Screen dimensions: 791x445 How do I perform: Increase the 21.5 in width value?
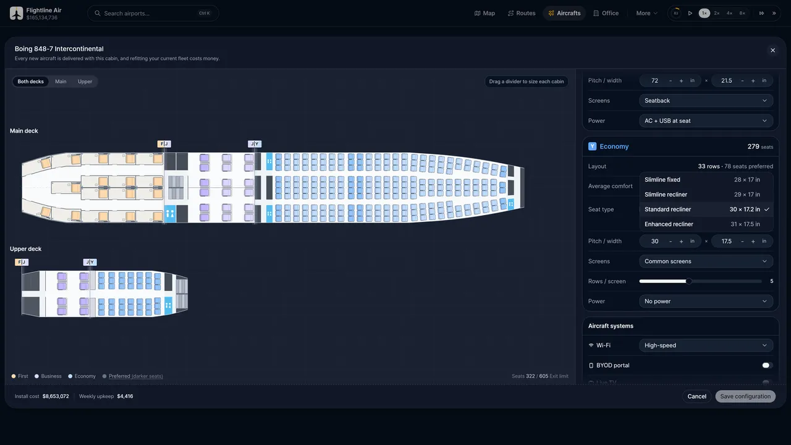[753, 80]
